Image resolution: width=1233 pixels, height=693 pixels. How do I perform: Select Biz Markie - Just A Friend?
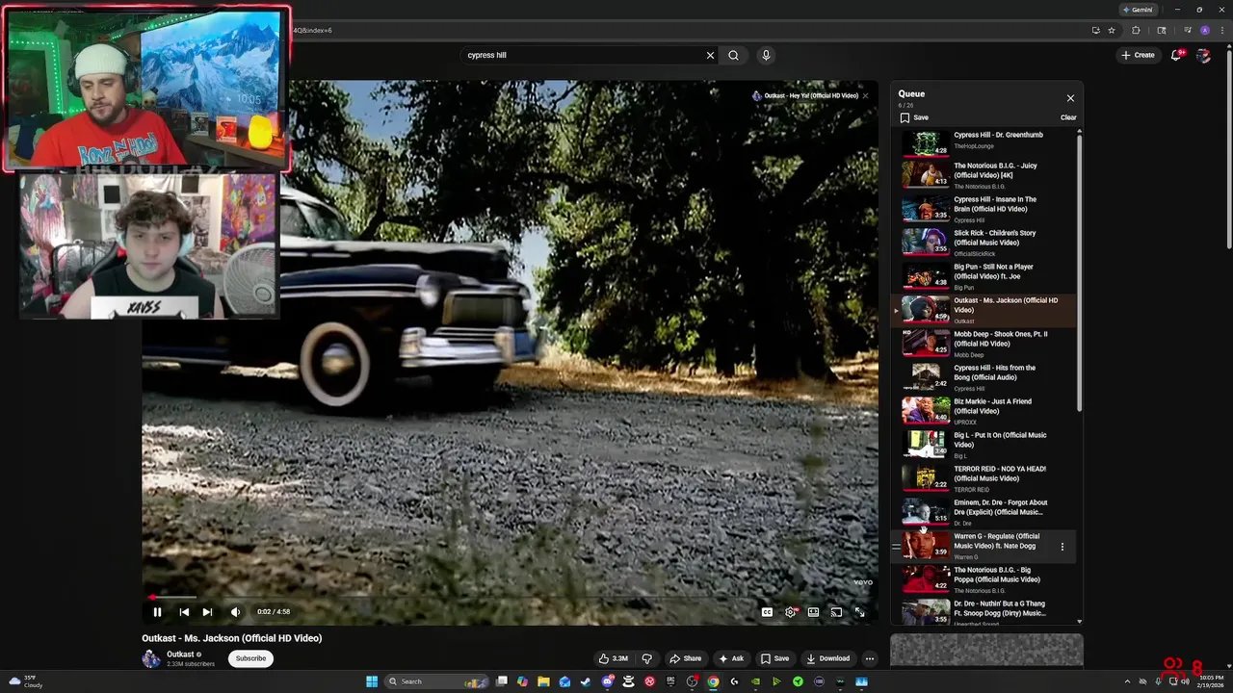pyautogui.click(x=983, y=410)
